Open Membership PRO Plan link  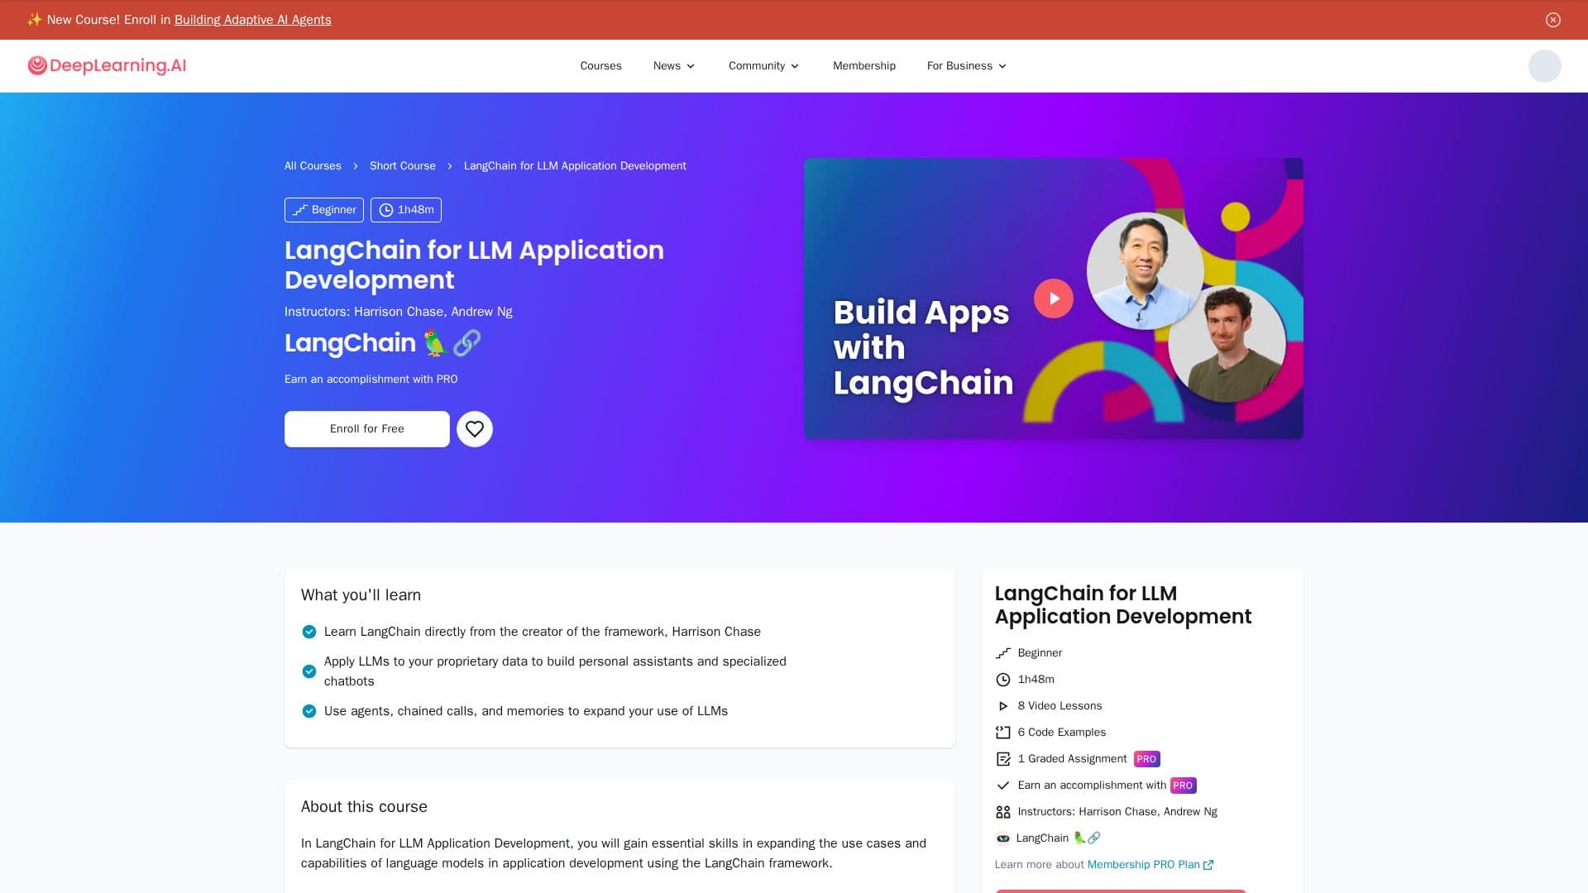point(1150,865)
